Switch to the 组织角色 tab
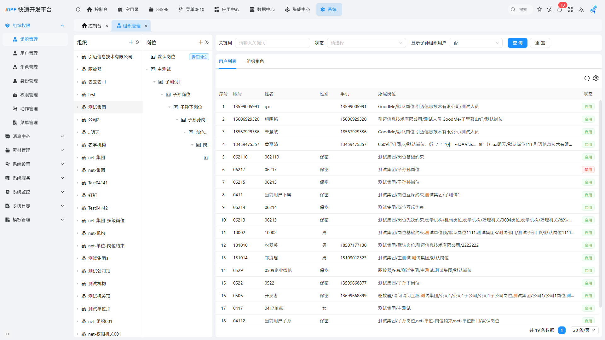605x340 pixels. 255,61
